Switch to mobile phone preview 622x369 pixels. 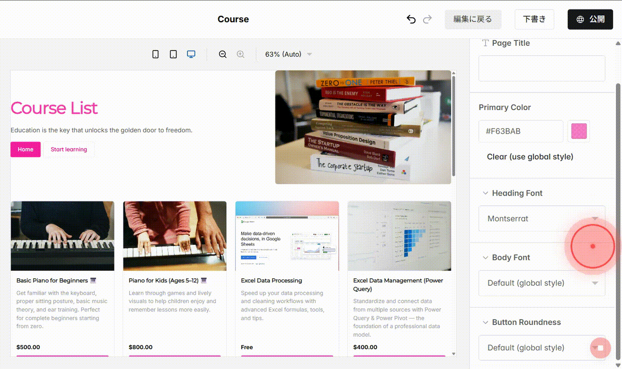(155, 54)
